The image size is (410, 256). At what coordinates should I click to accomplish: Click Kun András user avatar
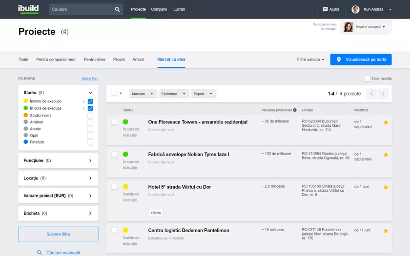click(x=355, y=9)
